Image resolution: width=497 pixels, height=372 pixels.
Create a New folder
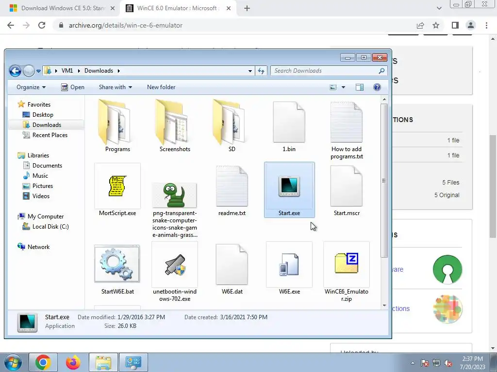tap(161, 87)
